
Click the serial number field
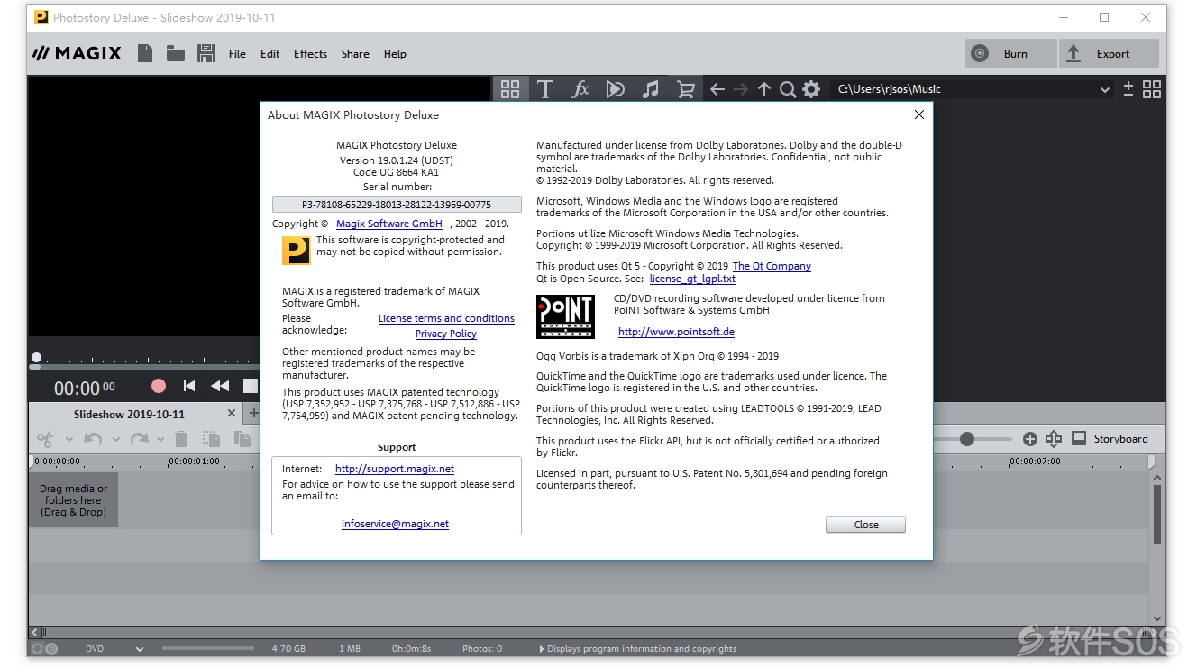click(397, 205)
